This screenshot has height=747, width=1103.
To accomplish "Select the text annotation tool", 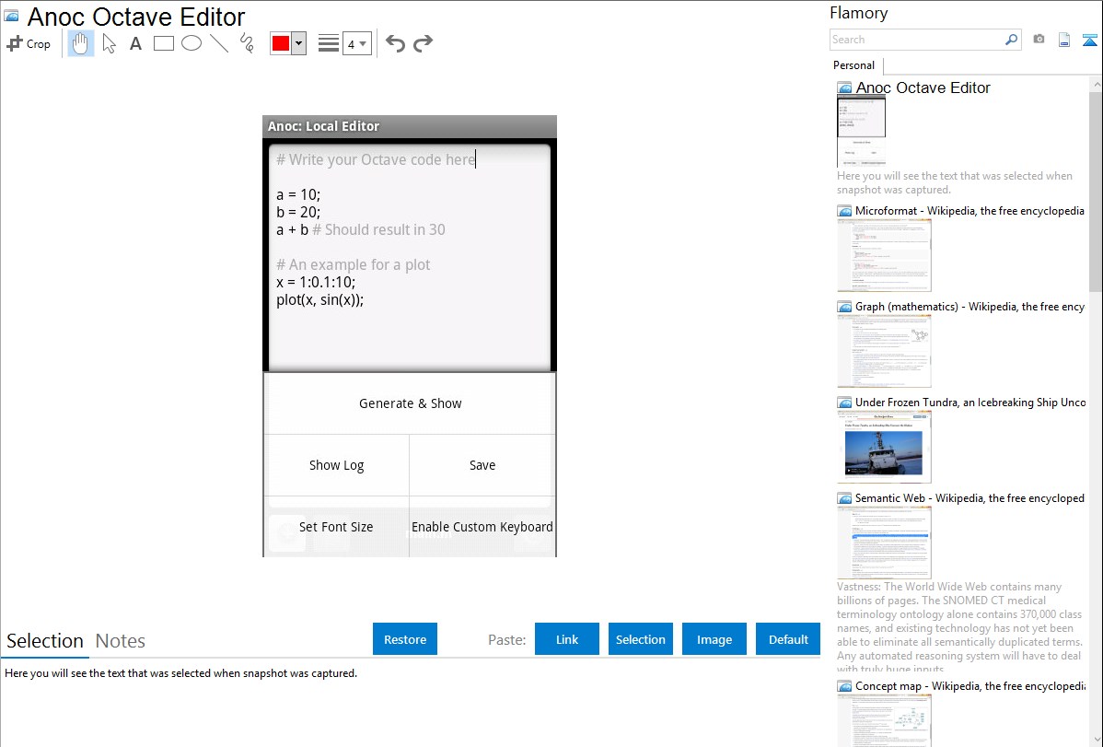I will coord(135,43).
